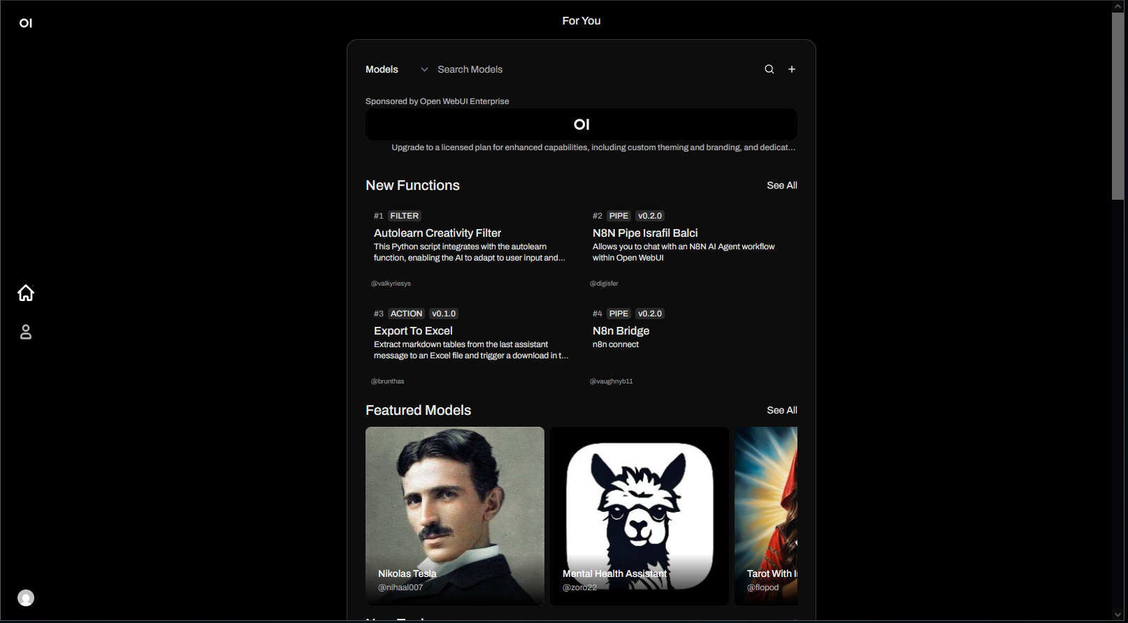
Task: Click the New Functions section heading
Action: tap(412, 185)
